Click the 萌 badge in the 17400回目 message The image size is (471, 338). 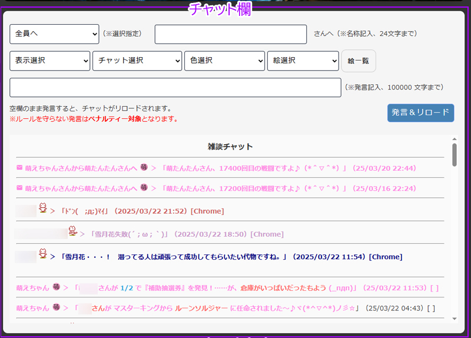tap(144, 168)
